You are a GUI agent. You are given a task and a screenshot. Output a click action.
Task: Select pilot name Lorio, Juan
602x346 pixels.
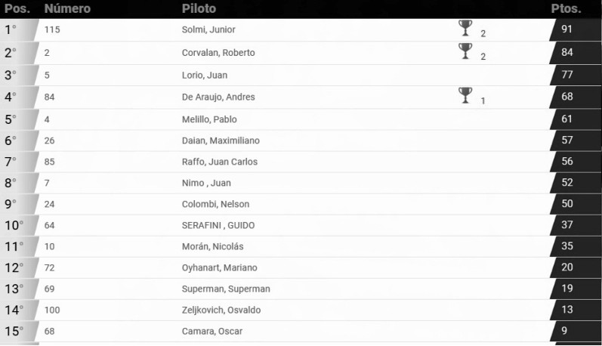[205, 75]
